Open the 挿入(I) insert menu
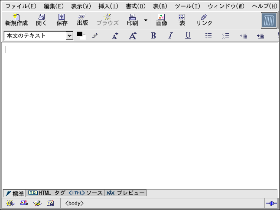This screenshot has width=280, height=210. pos(108,6)
